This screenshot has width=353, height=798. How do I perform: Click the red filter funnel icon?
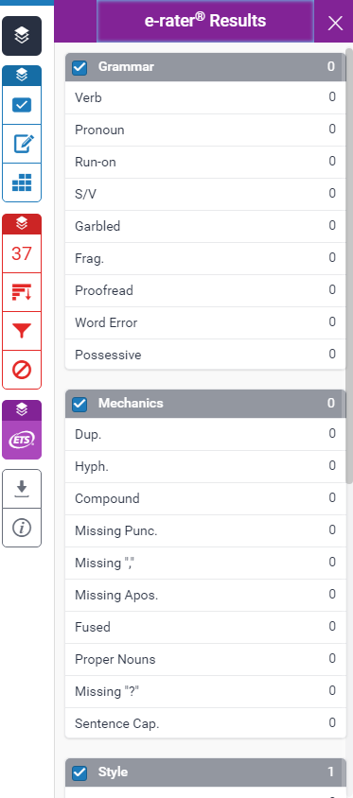tap(22, 331)
